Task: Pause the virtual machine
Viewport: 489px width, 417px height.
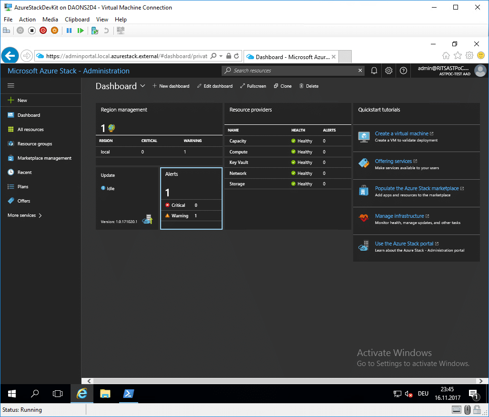Action: click(x=69, y=31)
